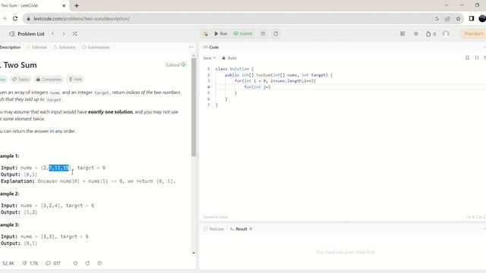Switch to the Solutions tab
The height and width of the screenshot is (273, 486).
click(x=65, y=47)
